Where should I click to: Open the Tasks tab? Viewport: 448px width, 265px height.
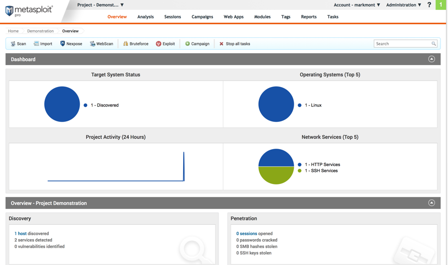(333, 17)
